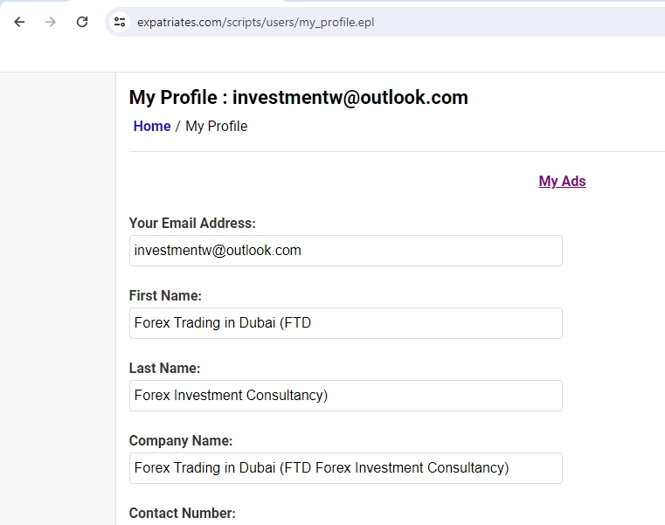Click the empty gray left sidebar
Viewport: 665px width, 525px height.
click(57, 297)
